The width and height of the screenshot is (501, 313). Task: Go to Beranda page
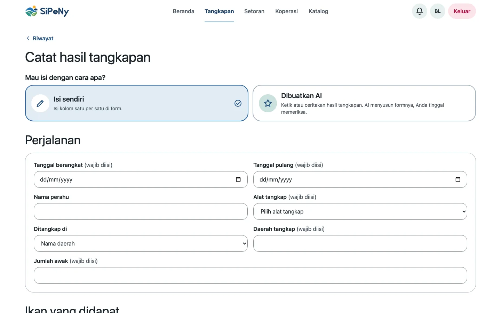point(184,11)
